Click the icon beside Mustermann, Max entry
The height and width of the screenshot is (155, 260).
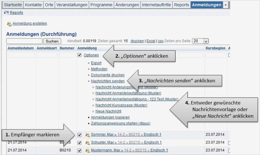click(87, 150)
